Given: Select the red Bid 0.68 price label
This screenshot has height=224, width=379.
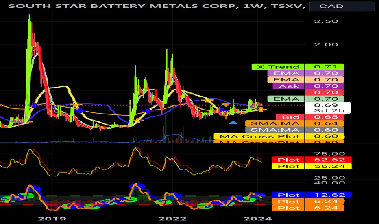Looking at the screenshot, I should click(x=310, y=117).
